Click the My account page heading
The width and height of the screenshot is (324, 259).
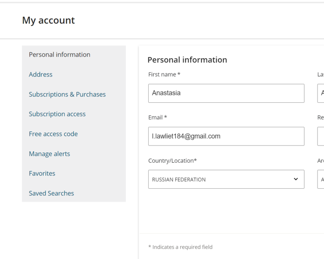pyautogui.click(x=48, y=20)
